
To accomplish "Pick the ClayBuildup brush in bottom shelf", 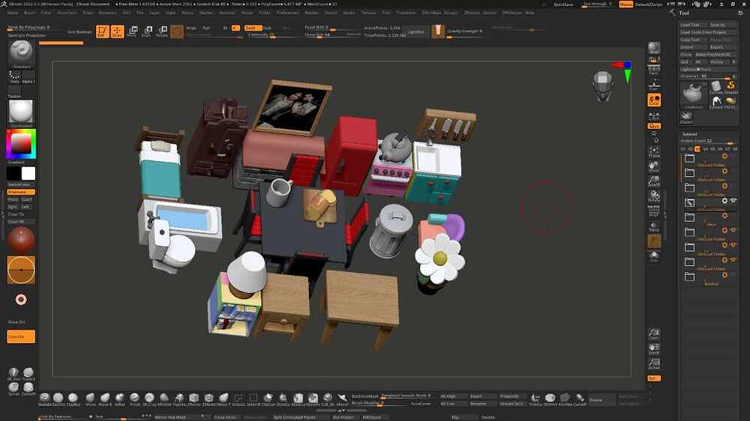I will point(73,399).
